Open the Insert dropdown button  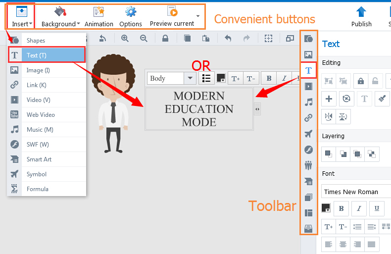pos(22,16)
